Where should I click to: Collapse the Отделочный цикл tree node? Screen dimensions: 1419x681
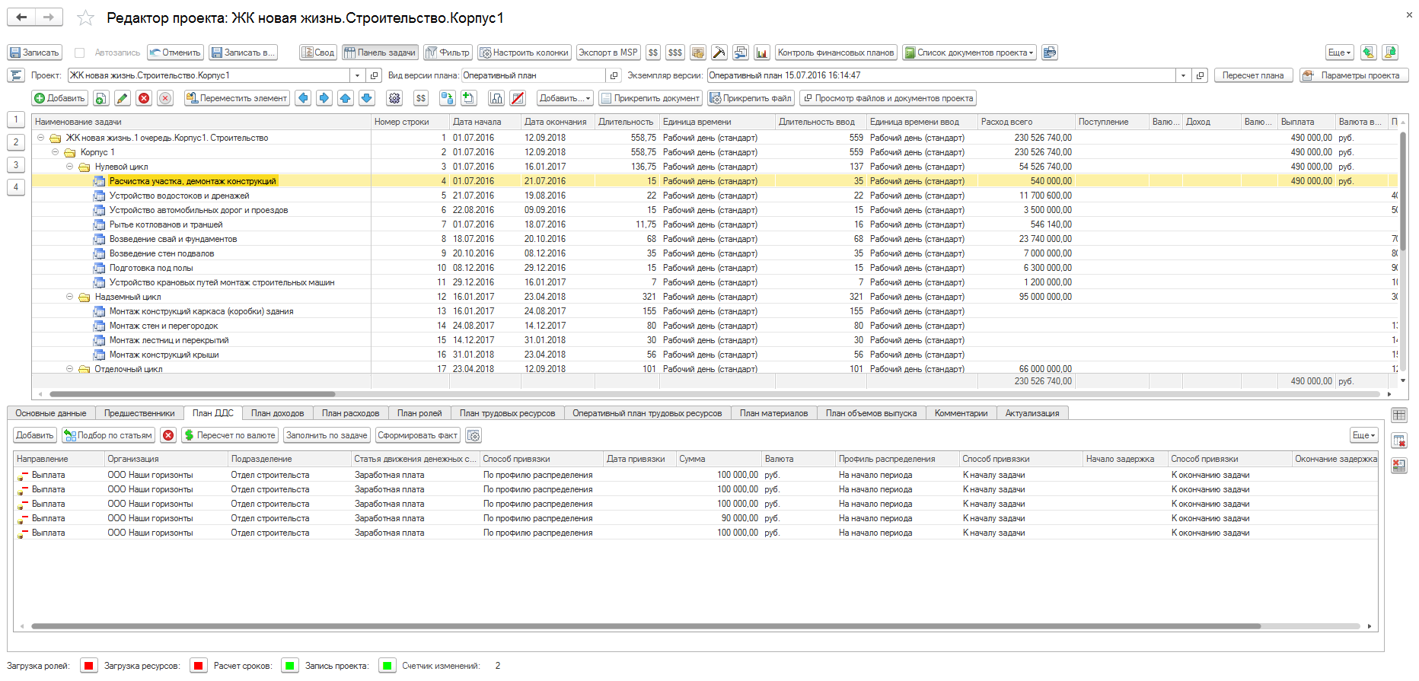point(69,369)
